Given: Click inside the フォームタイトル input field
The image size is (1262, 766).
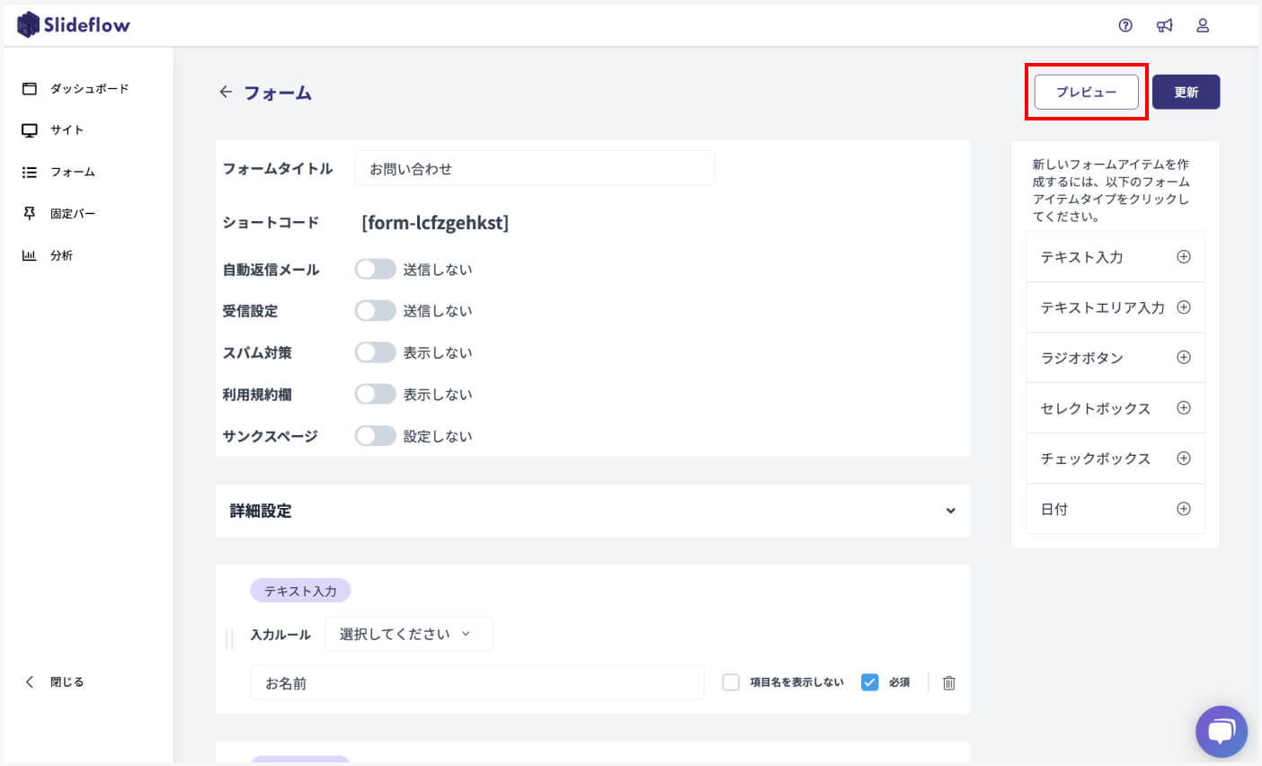Looking at the screenshot, I should [535, 167].
